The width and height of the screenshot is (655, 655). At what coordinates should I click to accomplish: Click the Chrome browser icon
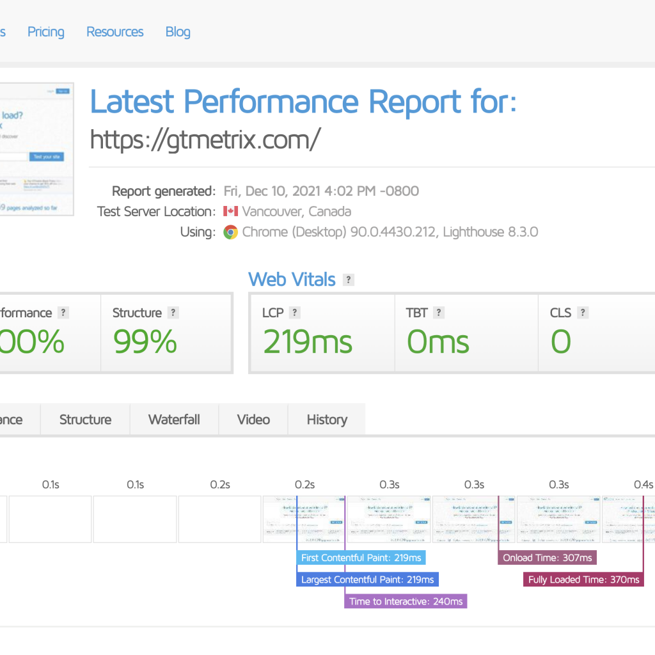pos(230,232)
